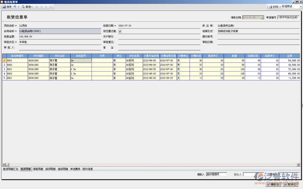Open the 编制日期 date dropdown

pyautogui.click(x=262, y=18)
